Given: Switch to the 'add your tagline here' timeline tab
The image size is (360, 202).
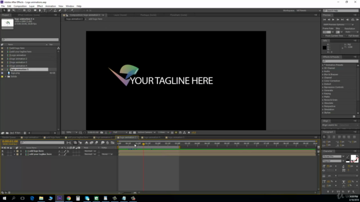Looking at the screenshot, I should [x=77, y=137].
